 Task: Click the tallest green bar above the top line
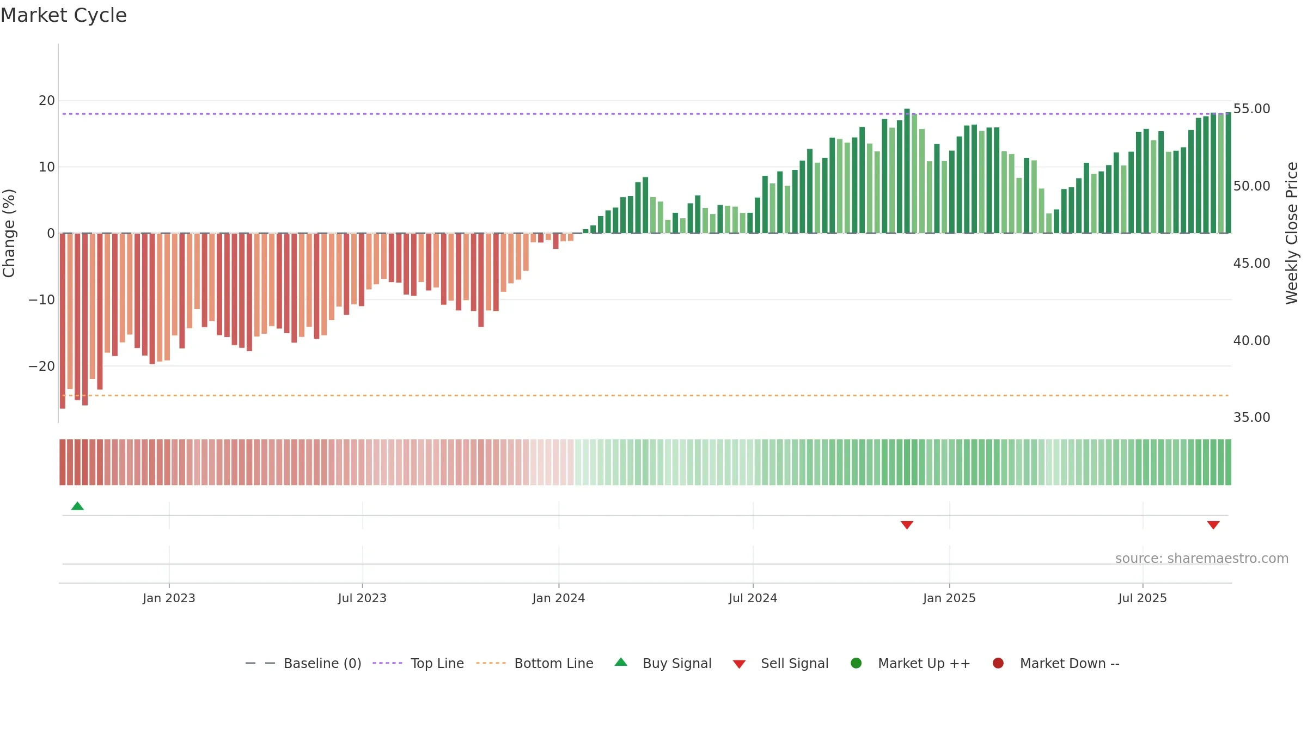pos(907,171)
